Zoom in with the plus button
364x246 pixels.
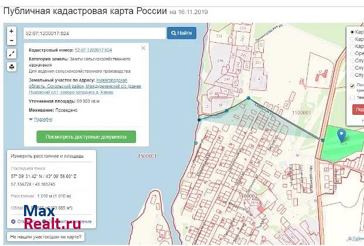tap(11, 30)
